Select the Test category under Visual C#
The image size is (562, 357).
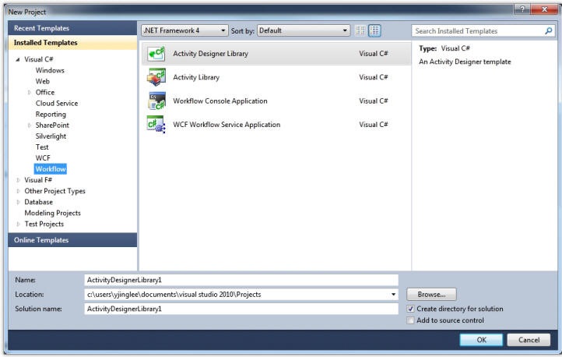tap(42, 147)
